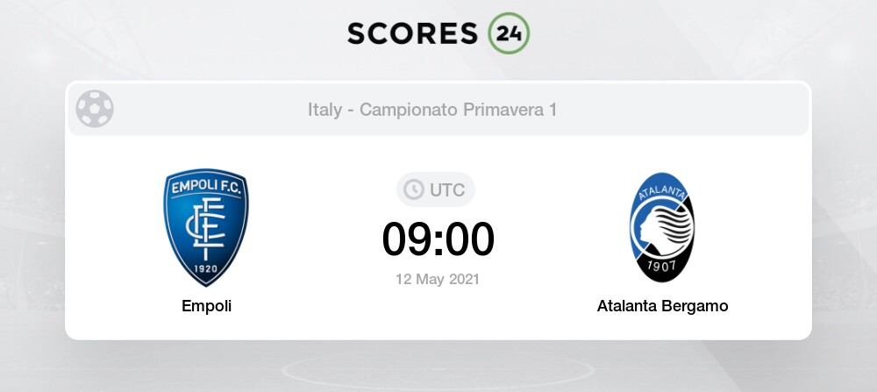Click the Atalanta 1907 crest
The height and width of the screenshot is (392, 877).
click(x=661, y=227)
